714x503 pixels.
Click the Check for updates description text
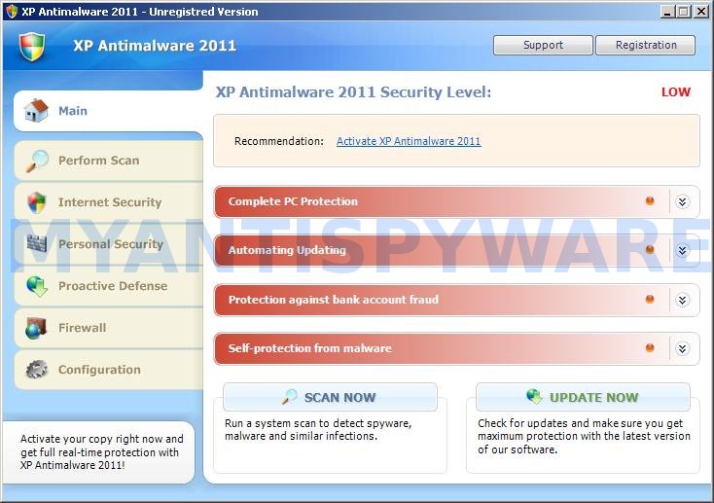pos(584,436)
